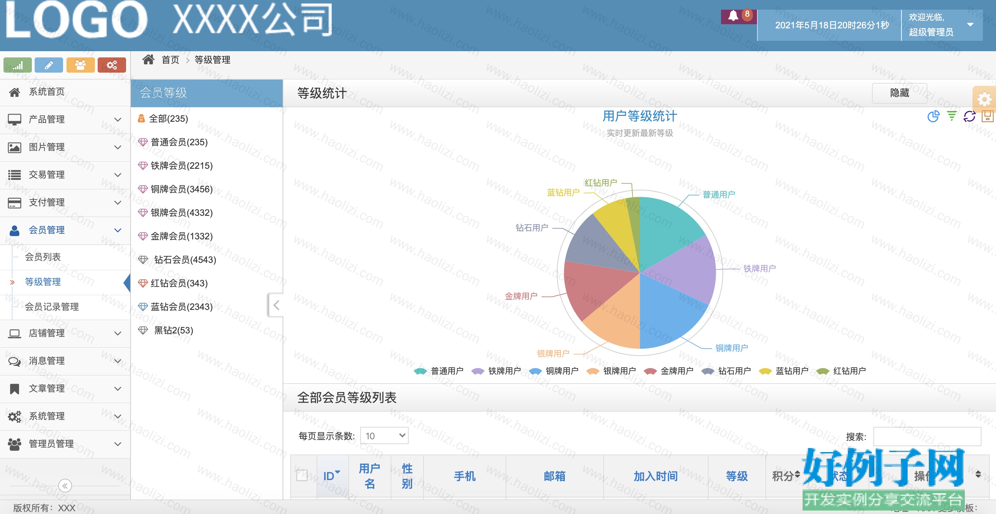Screen dimensions: 996x514
Task: Open 每页显示条数 page size dropdown
Action: point(384,435)
